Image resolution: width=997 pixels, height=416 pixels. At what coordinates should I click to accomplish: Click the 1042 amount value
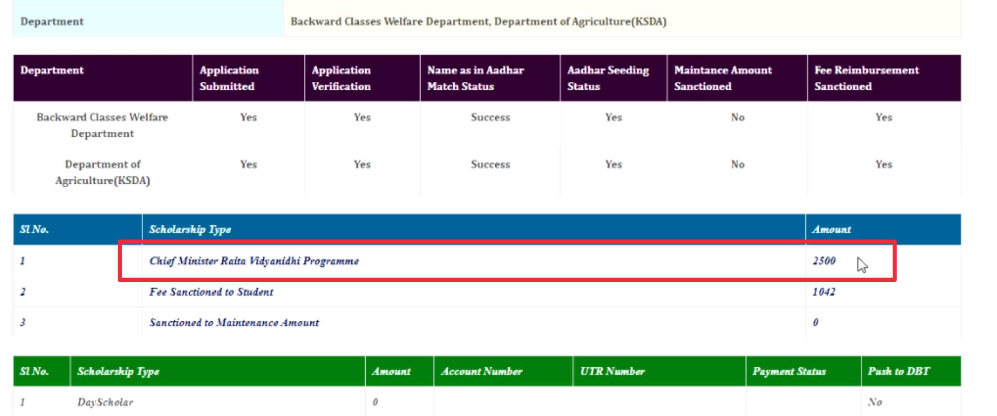point(824,292)
